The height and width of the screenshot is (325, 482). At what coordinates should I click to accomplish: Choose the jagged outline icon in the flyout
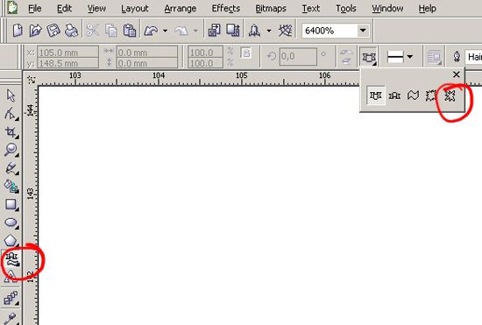coord(431,95)
